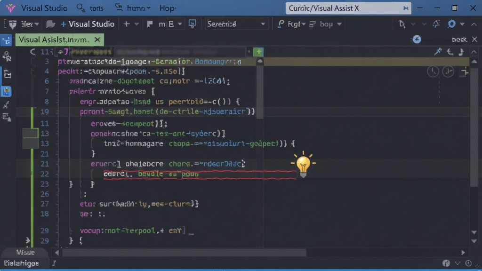
Task: Click the peek label button
Action: click(459, 40)
